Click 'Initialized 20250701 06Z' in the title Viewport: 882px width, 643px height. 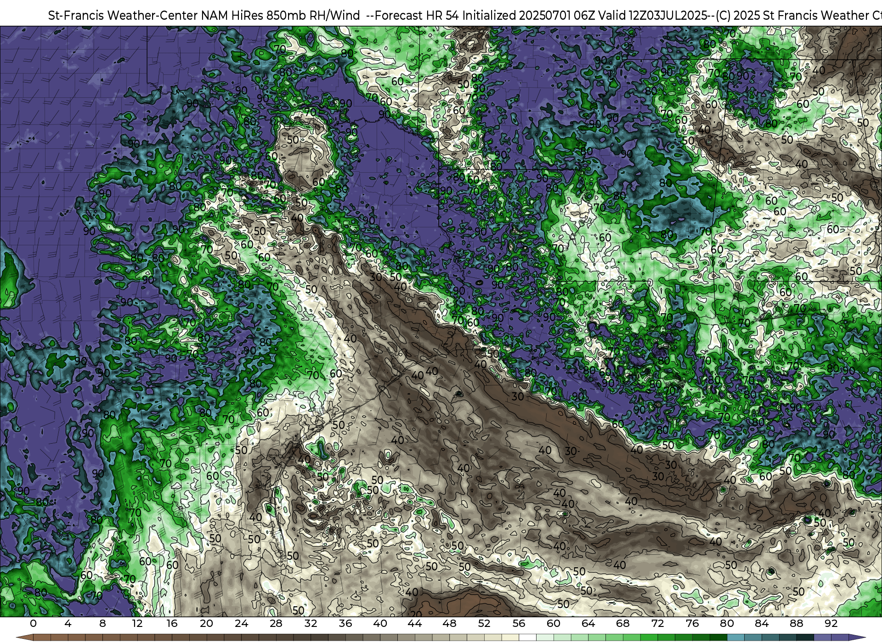point(530,16)
